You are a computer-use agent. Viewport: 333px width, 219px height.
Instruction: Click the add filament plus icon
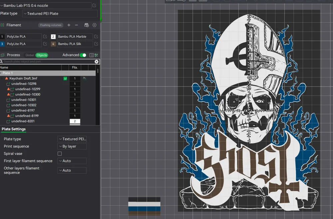point(69,25)
